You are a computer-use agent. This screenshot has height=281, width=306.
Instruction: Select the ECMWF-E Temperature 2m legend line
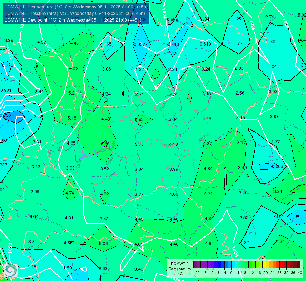pyautogui.click(x=76, y=7)
